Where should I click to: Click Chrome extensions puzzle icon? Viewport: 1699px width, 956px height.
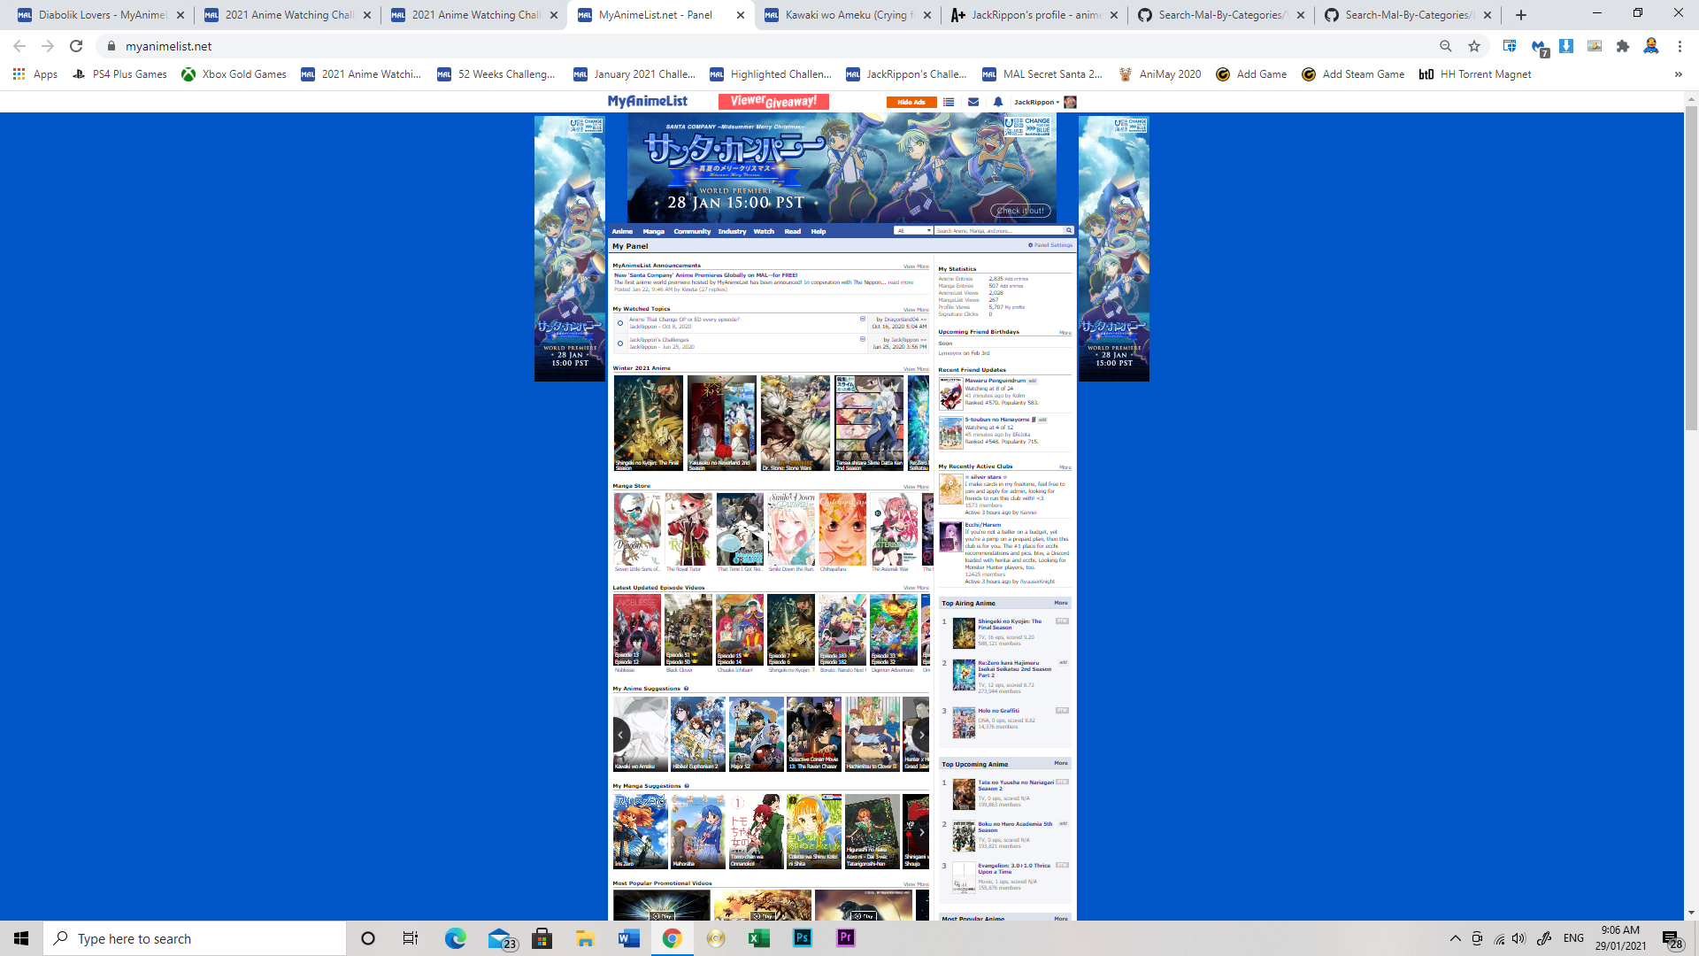click(1622, 46)
